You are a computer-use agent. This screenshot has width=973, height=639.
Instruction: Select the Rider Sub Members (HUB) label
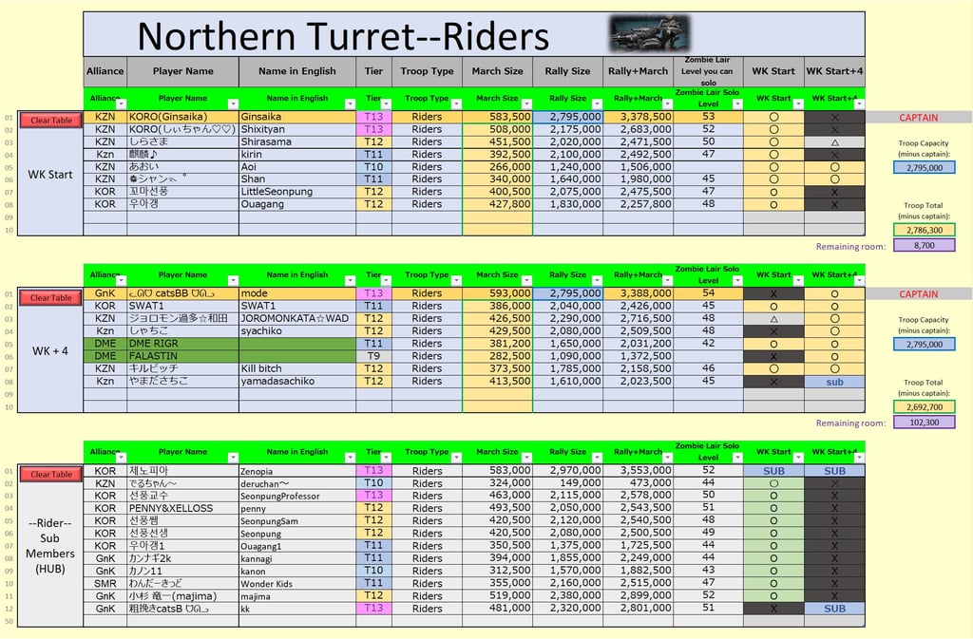[x=50, y=545]
